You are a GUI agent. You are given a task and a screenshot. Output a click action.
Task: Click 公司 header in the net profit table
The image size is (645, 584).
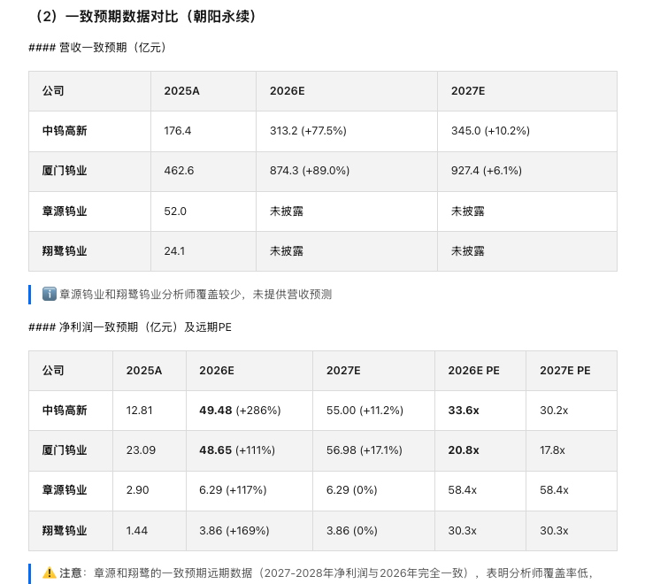coord(53,371)
